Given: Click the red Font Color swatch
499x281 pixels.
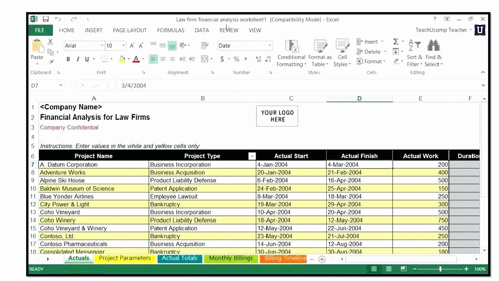Looking at the screenshot, I should point(136,59).
